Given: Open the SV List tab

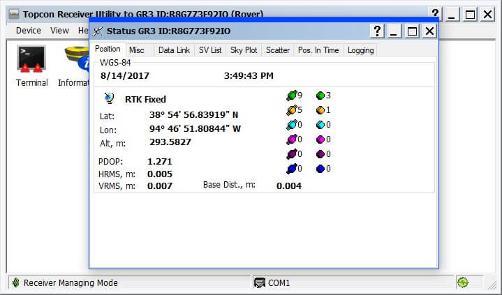Looking at the screenshot, I should [x=210, y=50].
